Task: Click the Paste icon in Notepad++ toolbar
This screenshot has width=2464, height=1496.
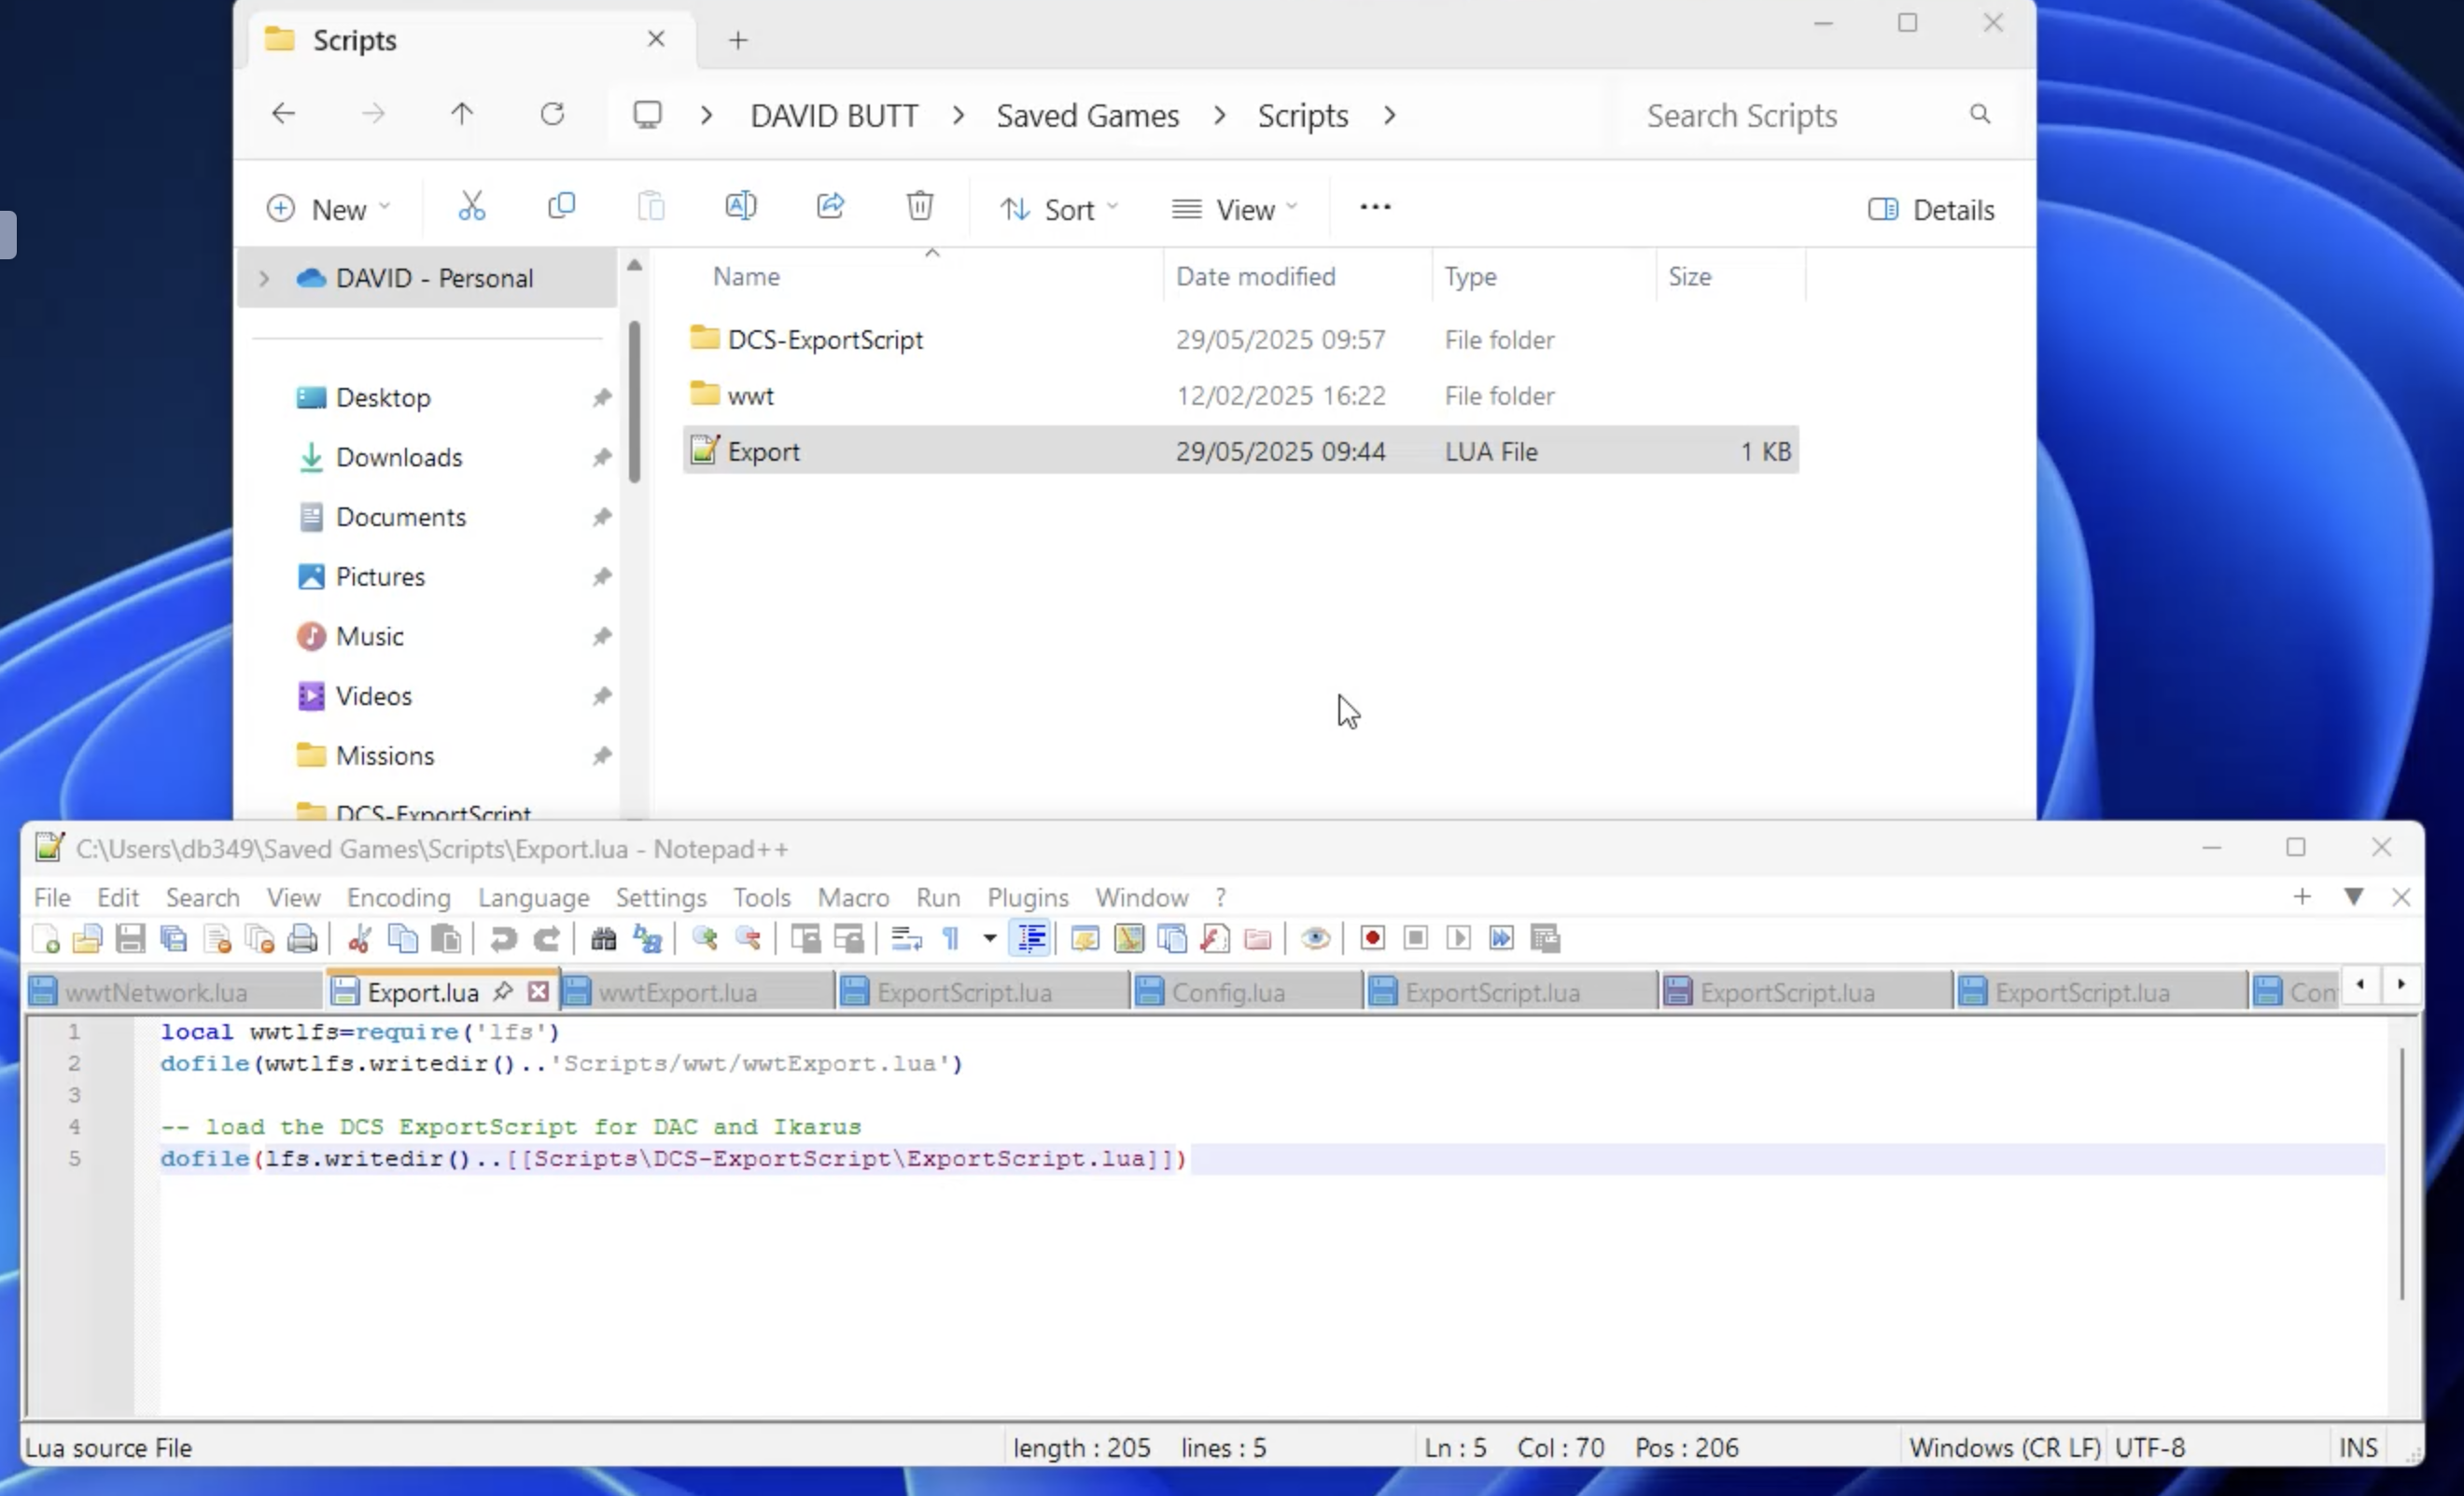Action: tap(446, 938)
